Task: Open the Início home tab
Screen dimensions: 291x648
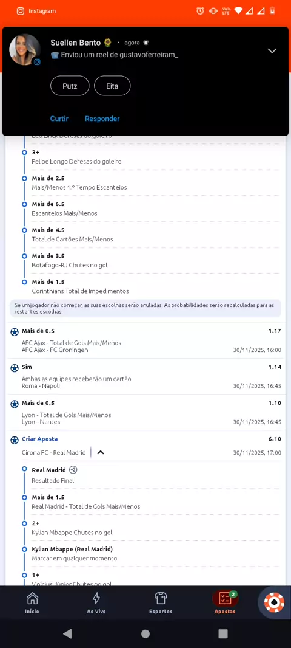Action: click(x=32, y=603)
